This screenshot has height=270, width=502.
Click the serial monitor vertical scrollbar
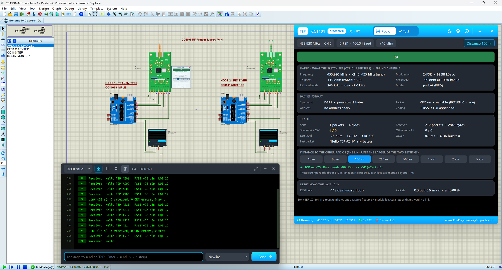[x=278, y=218]
